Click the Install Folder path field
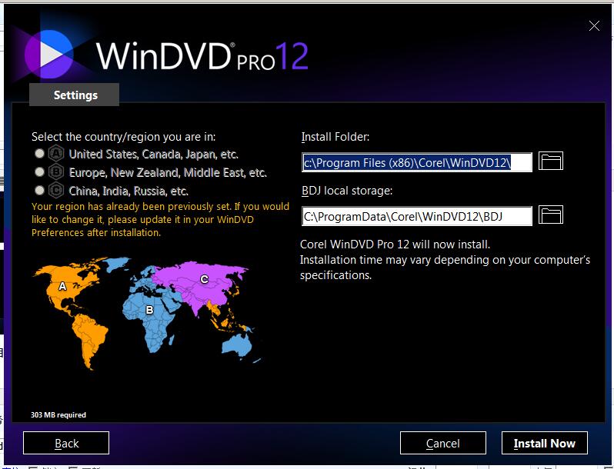This screenshot has width=614, height=469. (x=417, y=162)
